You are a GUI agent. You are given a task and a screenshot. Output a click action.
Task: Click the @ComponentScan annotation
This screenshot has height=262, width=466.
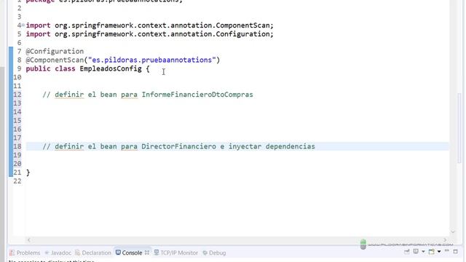click(x=55, y=60)
